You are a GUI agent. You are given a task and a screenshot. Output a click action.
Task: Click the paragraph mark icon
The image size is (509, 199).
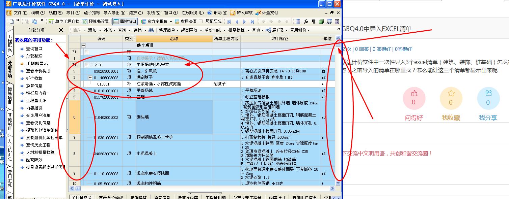pos(313,22)
